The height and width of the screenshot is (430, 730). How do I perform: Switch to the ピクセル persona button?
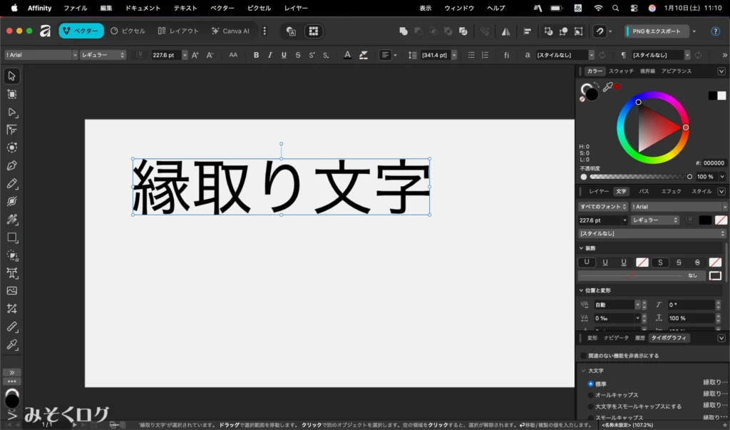128,31
